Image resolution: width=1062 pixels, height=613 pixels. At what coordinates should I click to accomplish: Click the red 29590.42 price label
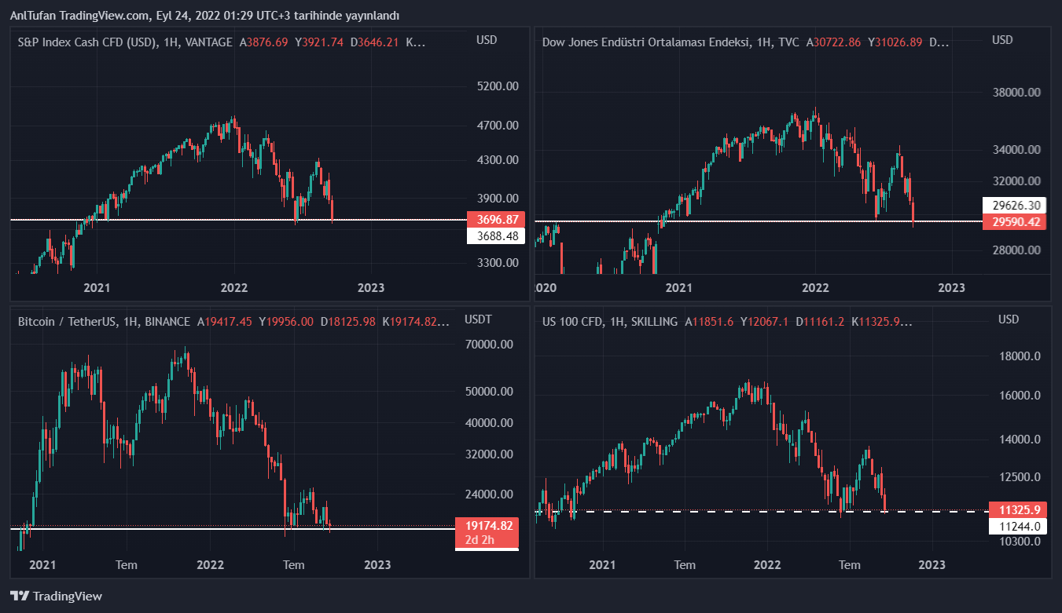tap(1016, 222)
